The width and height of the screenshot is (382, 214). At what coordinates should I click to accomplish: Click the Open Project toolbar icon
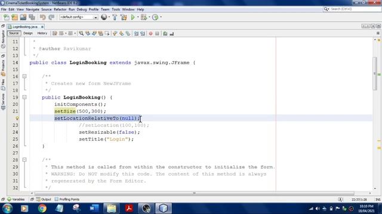23,17
